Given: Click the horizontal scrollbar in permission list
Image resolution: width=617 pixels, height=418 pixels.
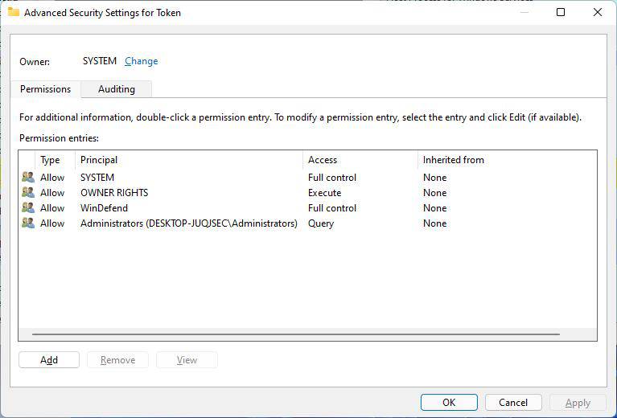Looking at the screenshot, I should click(x=295, y=334).
